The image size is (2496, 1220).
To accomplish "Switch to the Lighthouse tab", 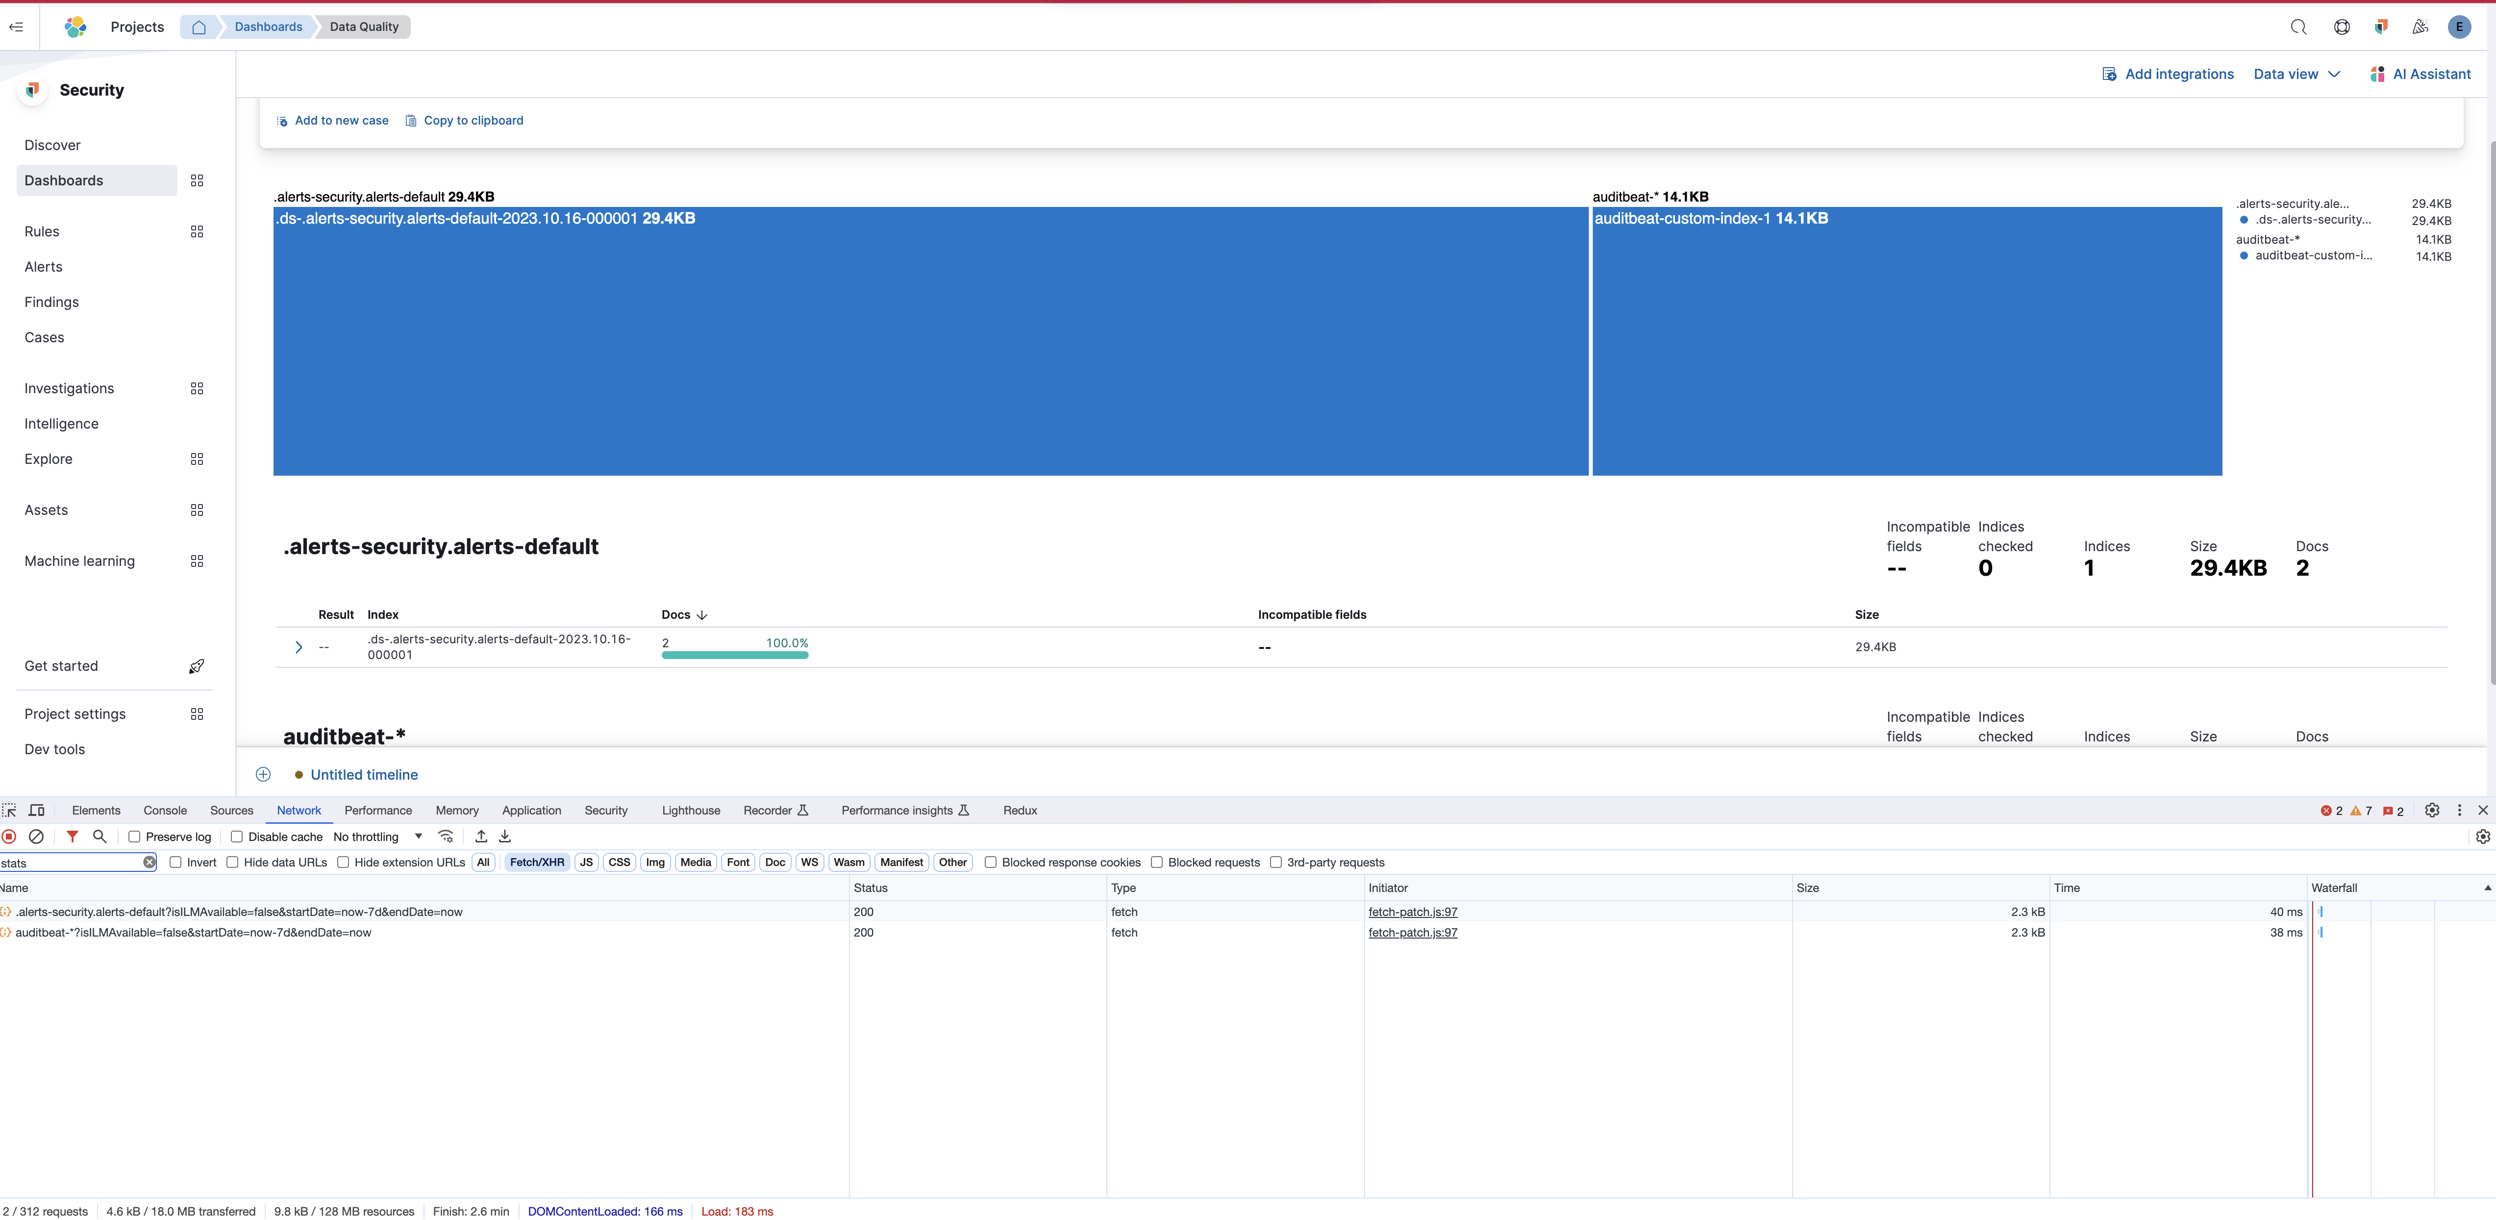I will click(691, 810).
